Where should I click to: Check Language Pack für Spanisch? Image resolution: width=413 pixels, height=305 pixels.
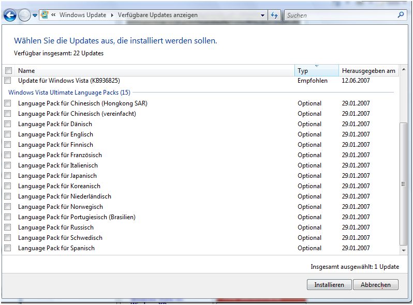pos(8,248)
